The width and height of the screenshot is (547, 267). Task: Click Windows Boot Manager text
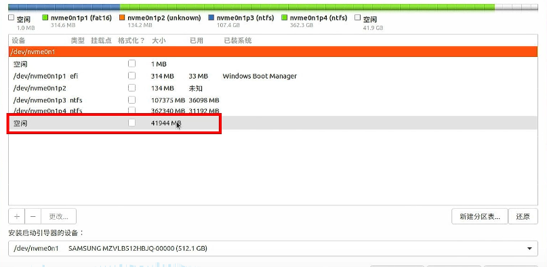260,76
